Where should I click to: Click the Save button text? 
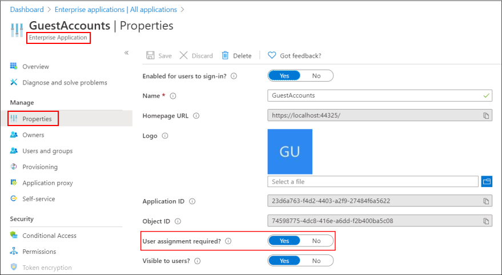pyautogui.click(x=165, y=56)
